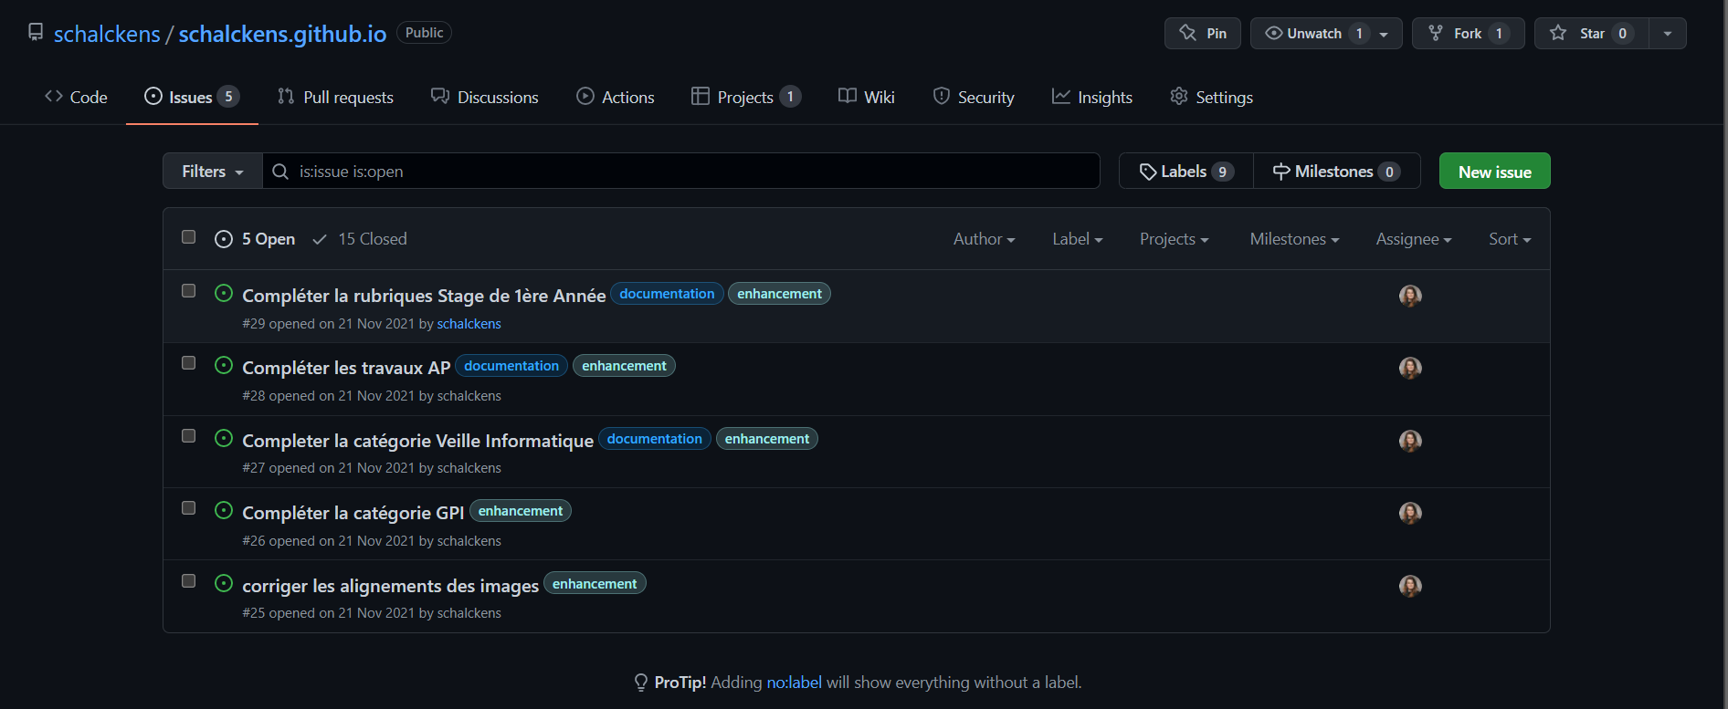
Task: Open schalckens user profile link in header
Action: pos(107,34)
